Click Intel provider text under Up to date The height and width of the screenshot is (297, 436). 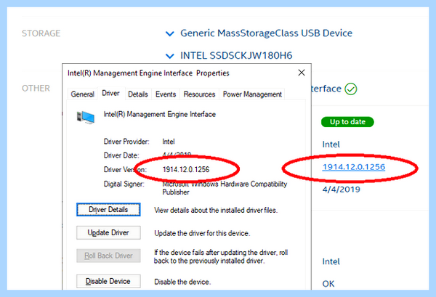331,145
